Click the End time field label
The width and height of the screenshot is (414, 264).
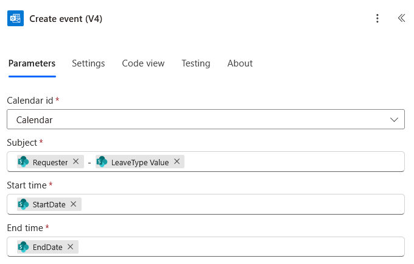pyautogui.click(x=25, y=228)
